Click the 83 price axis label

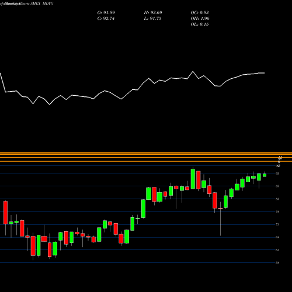pos(277,199)
